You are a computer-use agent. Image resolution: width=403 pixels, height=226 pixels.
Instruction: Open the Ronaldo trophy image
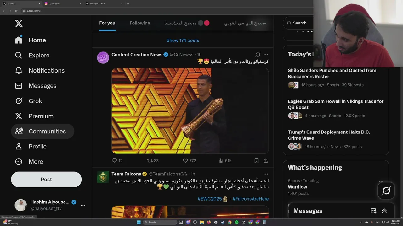pos(190,111)
